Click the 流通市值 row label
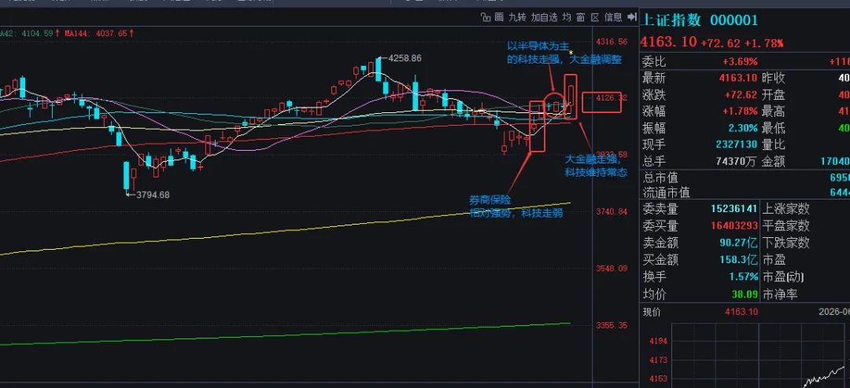Viewport: 850px width, 388px height. click(x=667, y=192)
